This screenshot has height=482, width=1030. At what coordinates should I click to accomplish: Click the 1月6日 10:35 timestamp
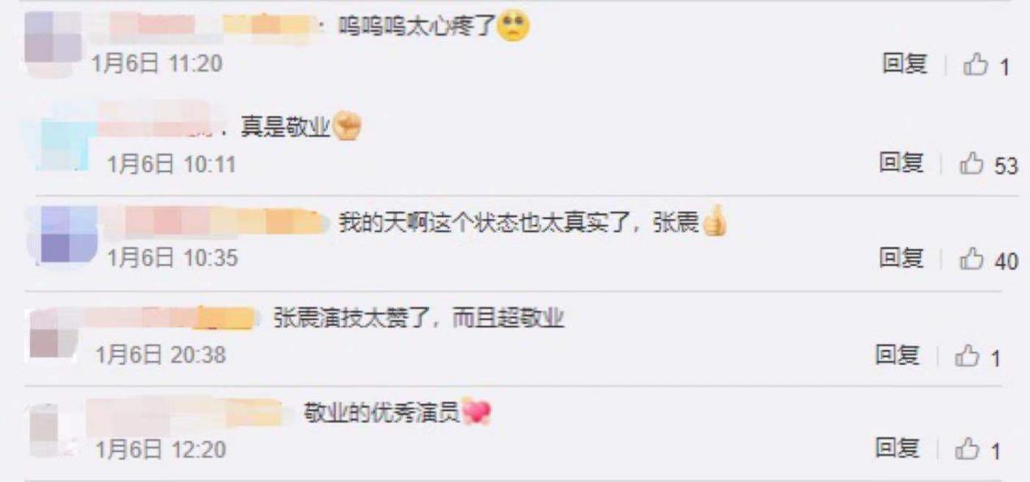pyautogui.click(x=173, y=259)
